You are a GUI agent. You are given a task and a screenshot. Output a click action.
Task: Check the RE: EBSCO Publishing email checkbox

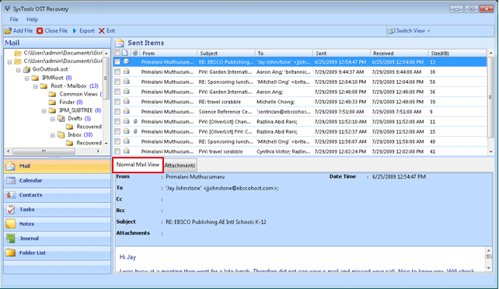point(117,62)
